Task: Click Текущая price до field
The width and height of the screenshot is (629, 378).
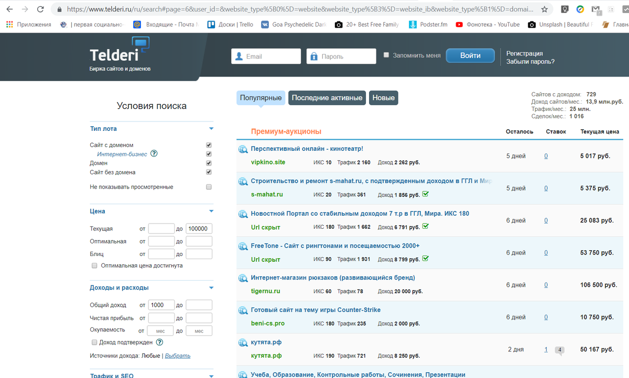Action: point(199,229)
